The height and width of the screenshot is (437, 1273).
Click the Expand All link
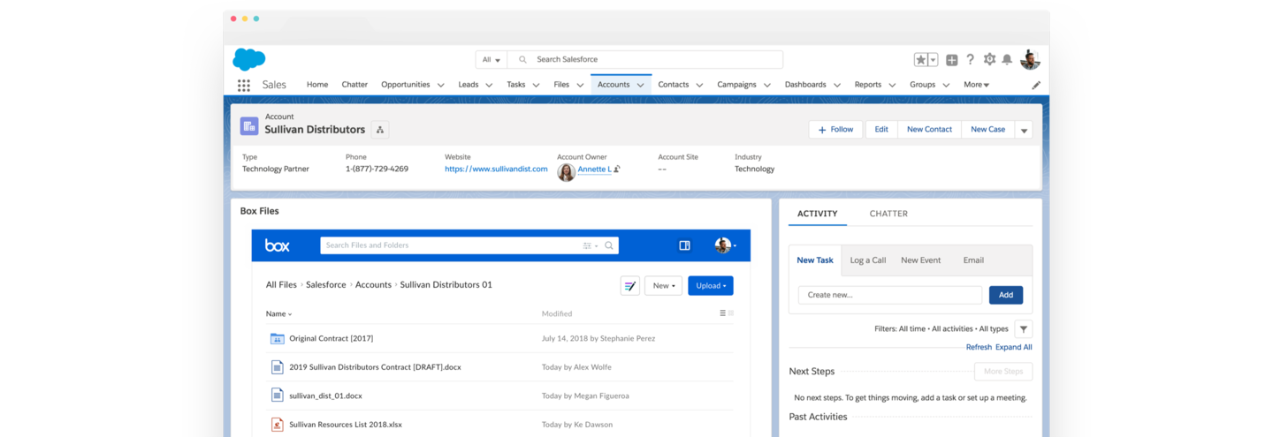[x=1013, y=347]
